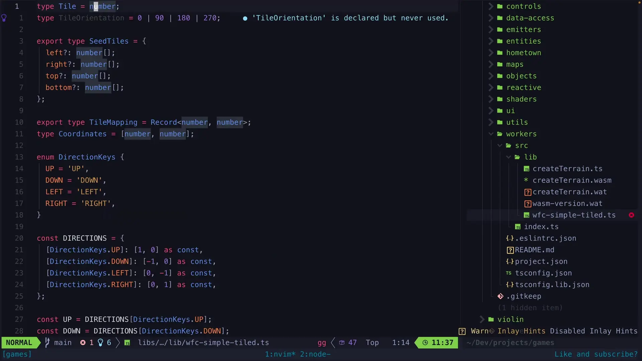Collapse the workers folder chevron
This screenshot has width=642, height=361.
pos(491,134)
